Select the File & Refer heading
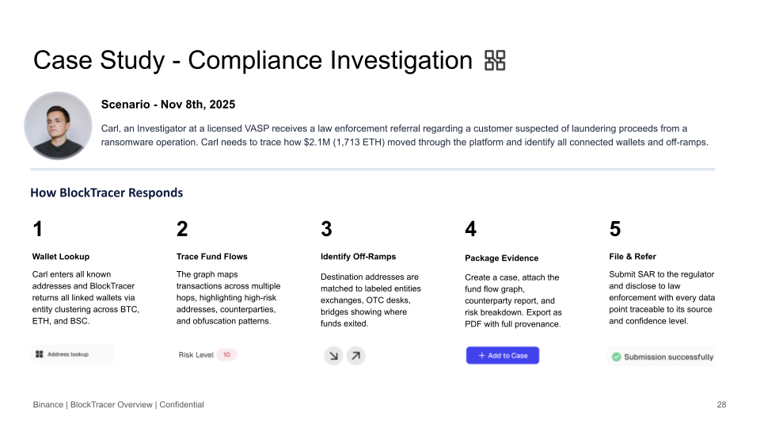 point(633,257)
